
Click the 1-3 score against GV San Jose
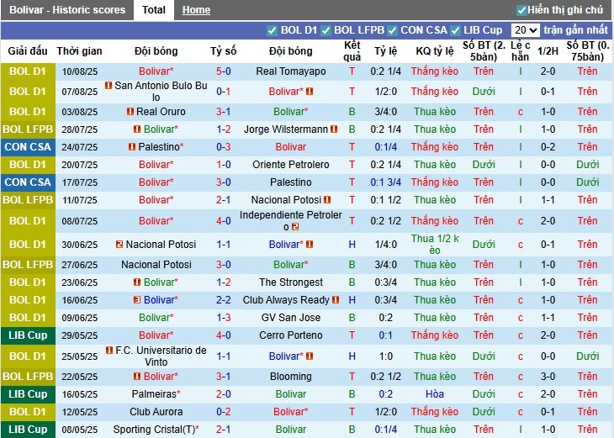pos(223,318)
